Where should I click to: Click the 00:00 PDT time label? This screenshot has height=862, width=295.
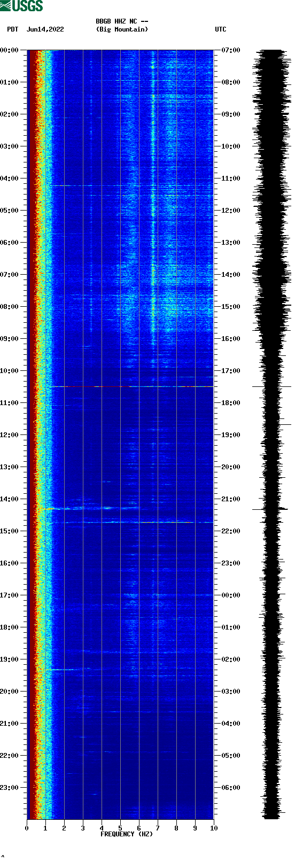click(10, 50)
